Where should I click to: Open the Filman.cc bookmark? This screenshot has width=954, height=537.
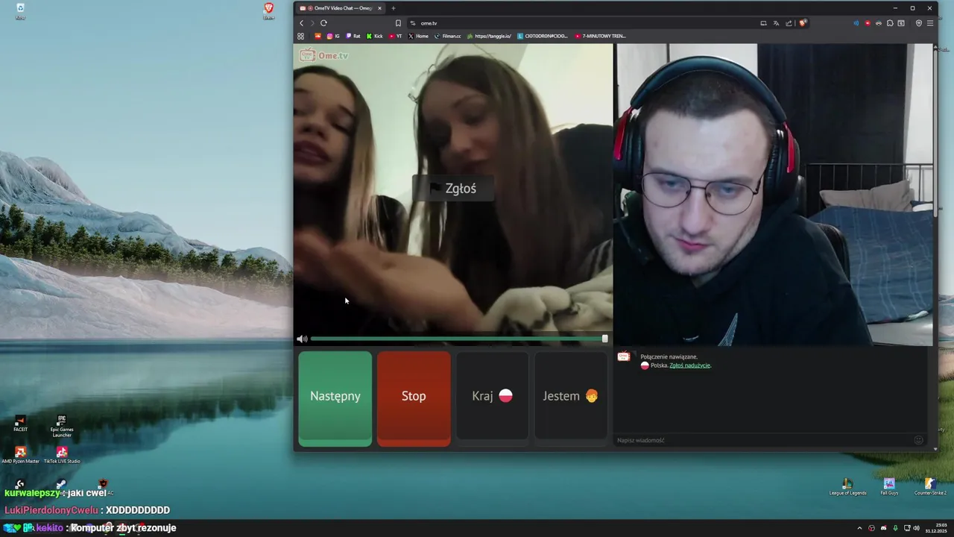[448, 36]
